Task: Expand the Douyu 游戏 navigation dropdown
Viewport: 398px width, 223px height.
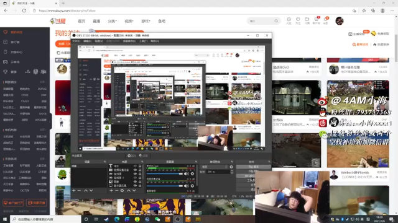Action: [146, 21]
